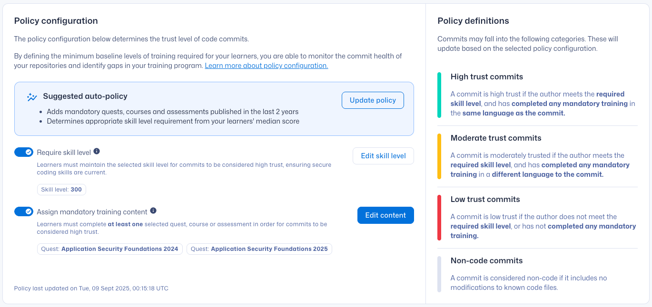This screenshot has width=652, height=307.
Task: Click the Application Security Foundations 2025 quest tag
Action: pos(259,249)
